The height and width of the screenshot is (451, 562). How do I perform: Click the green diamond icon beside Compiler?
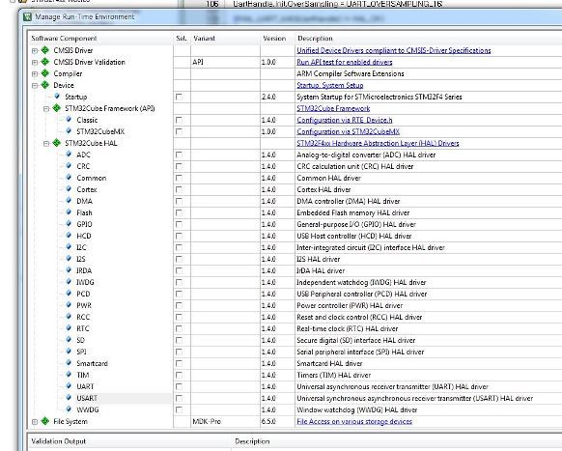click(x=44, y=73)
